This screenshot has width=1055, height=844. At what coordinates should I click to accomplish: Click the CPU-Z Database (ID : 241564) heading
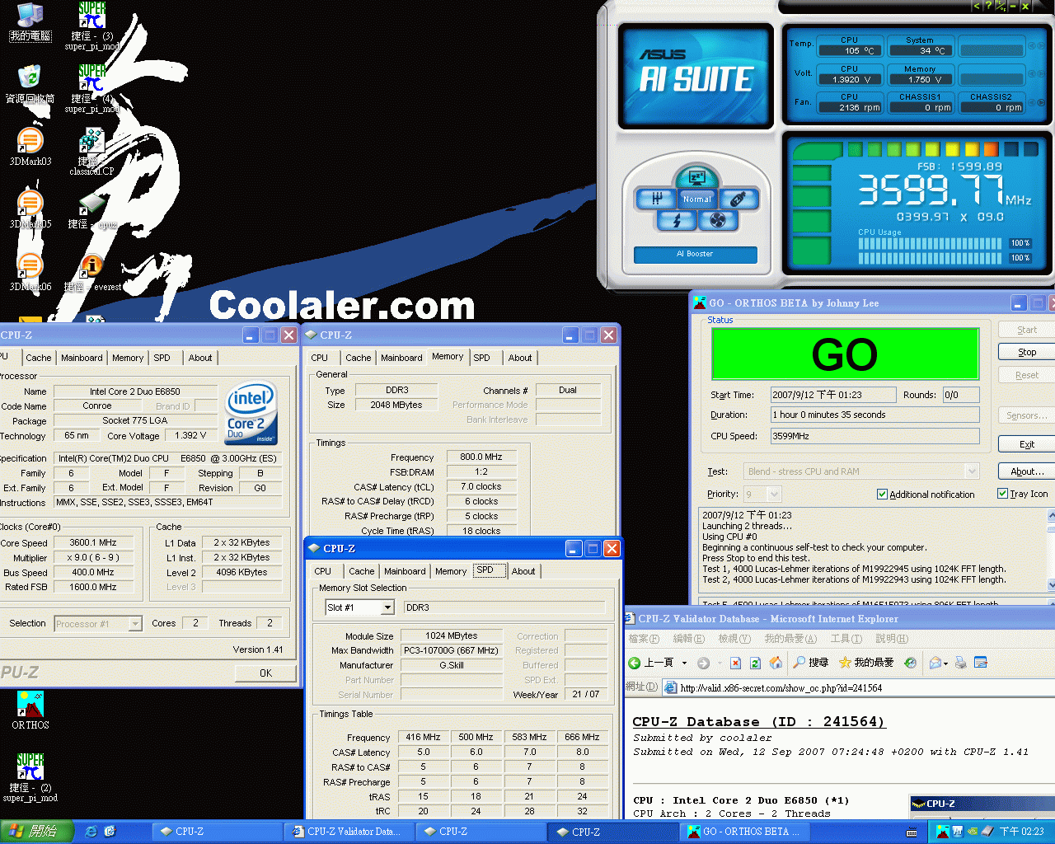click(x=758, y=722)
